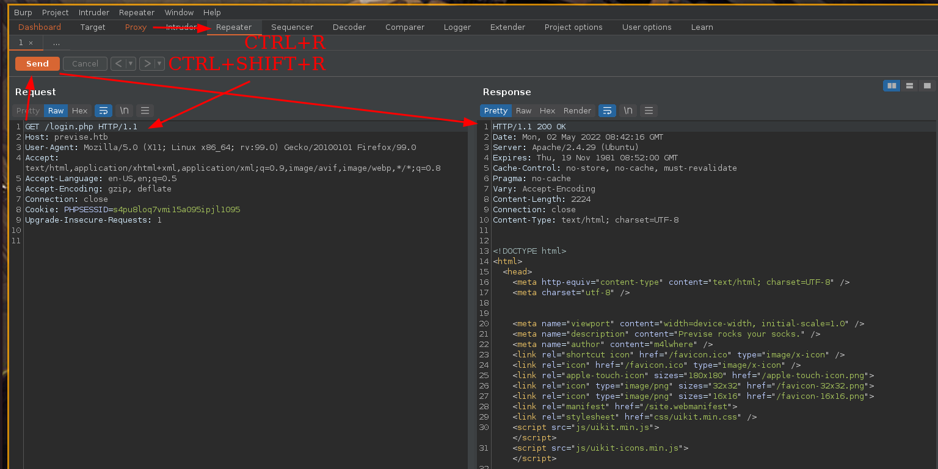Click the HTTP/1.1 200 OK status line
This screenshot has width=938, height=469.
pyautogui.click(x=529, y=127)
